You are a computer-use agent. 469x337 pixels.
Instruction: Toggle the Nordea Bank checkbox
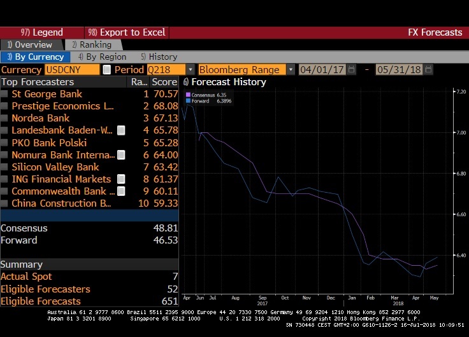5,118
